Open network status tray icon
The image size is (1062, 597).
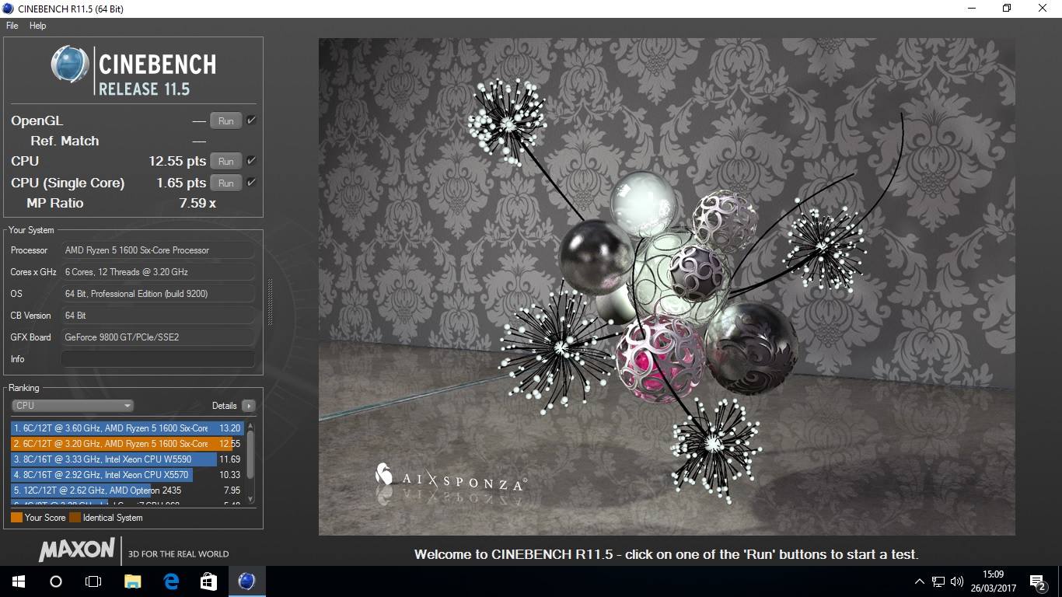point(938,581)
